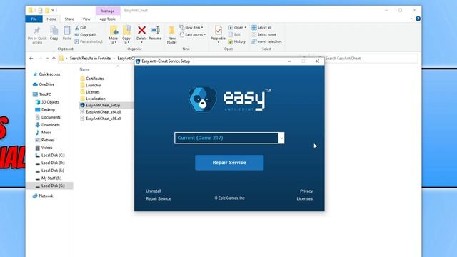This screenshot has width=457, height=257.
Task: Click the Repair Service link at bottom left
Action: tap(159, 198)
